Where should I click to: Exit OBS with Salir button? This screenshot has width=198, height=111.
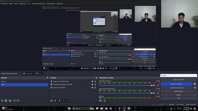click(179, 98)
